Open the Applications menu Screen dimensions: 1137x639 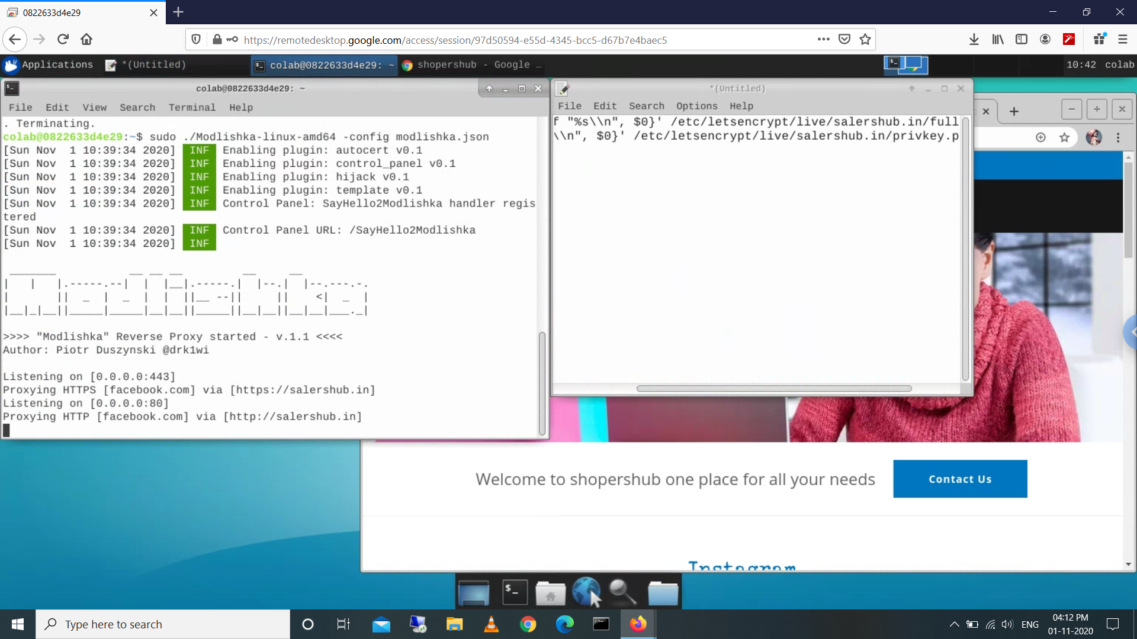[x=49, y=65]
